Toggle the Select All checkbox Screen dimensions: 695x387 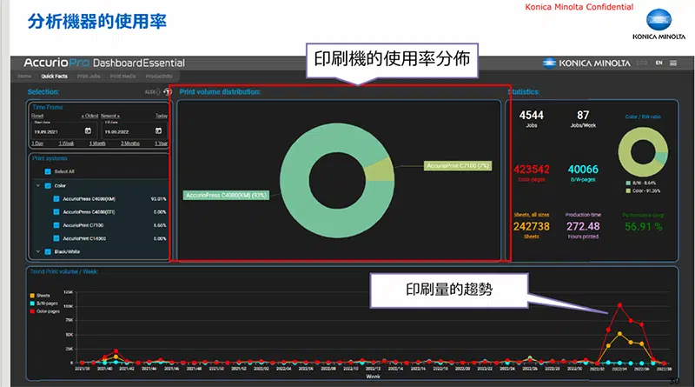(x=48, y=171)
